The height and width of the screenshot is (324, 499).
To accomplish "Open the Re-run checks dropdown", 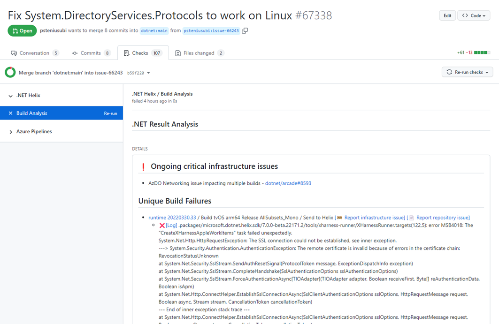I will pyautogui.click(x=467, y=72).
